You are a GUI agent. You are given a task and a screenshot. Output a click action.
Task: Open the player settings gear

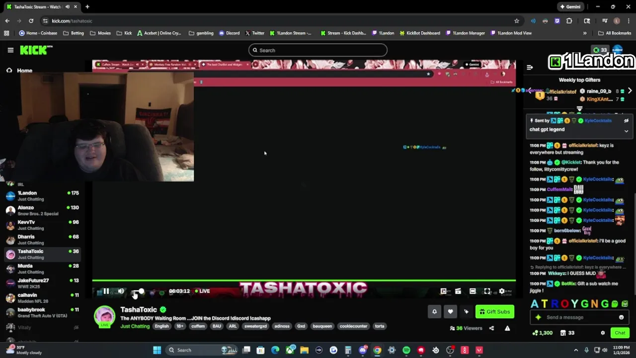[502, 291]
